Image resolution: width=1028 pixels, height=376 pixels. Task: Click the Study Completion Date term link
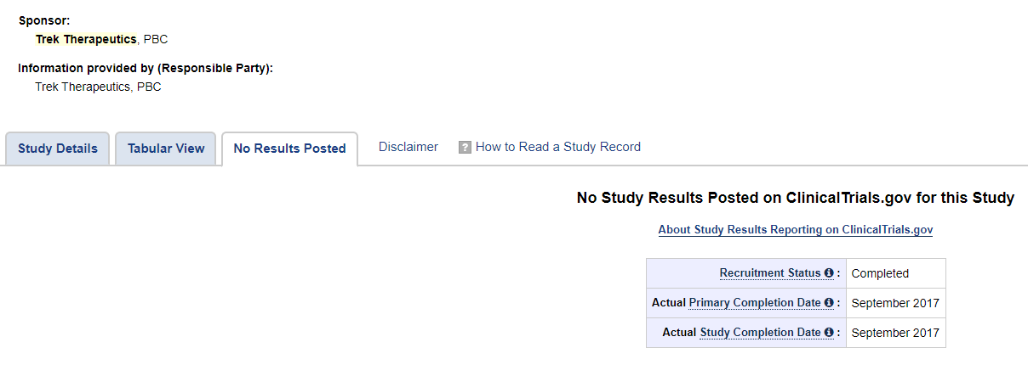click(760, 333)
